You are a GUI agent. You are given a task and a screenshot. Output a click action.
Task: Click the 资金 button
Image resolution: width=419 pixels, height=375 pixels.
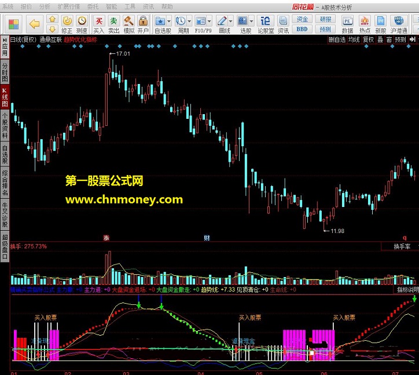(302, 19)
